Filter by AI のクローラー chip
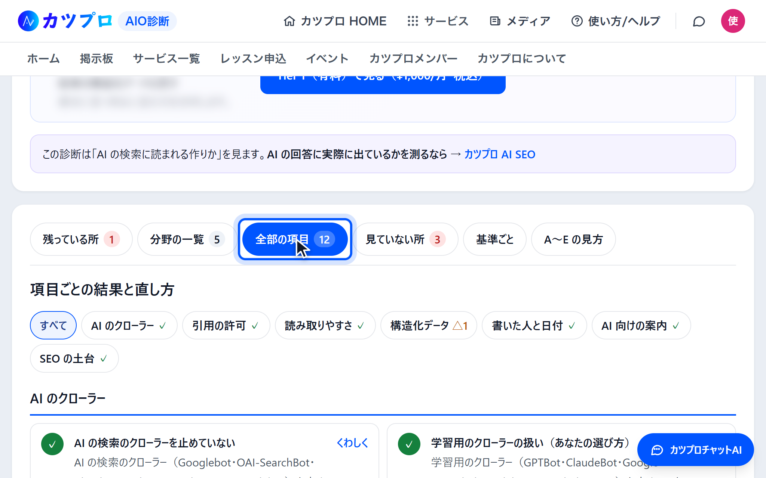Image resolution: width=766 pixels, height=478 pixels. coord(129,325)
